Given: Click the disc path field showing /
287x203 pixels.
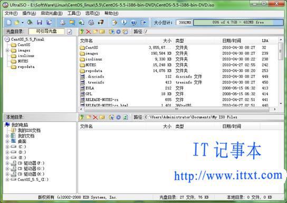Looking at the screenshot, I should click(214, 32).
